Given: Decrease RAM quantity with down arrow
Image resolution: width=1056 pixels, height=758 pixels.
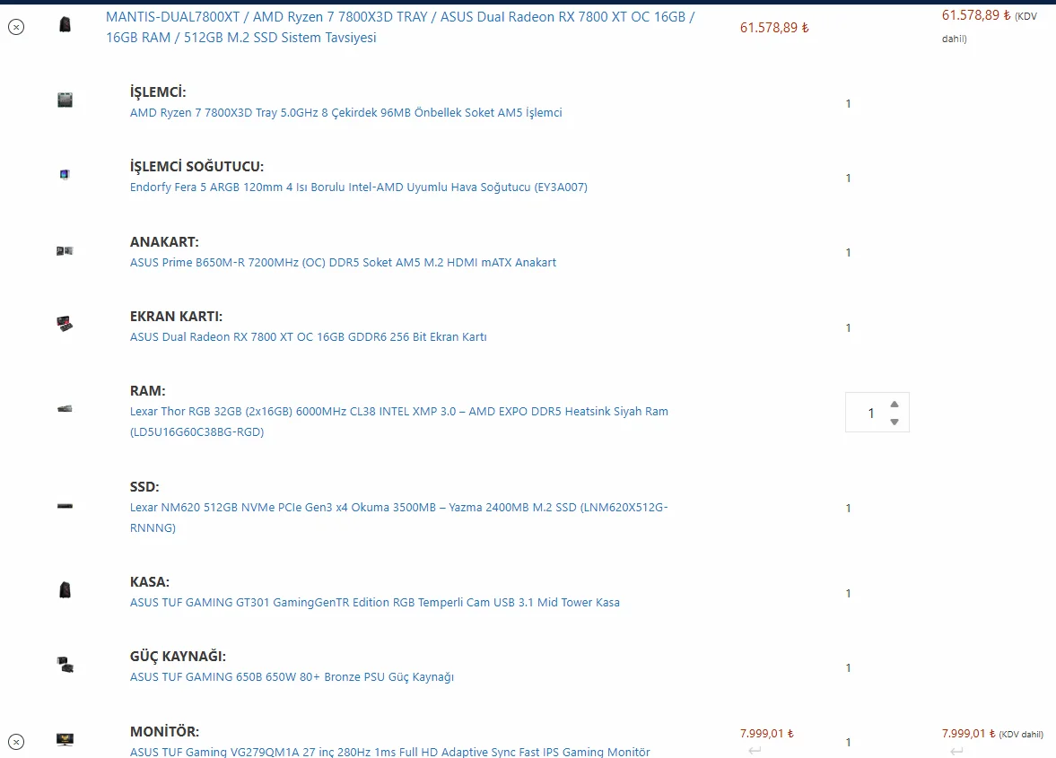Looking at the screenshot, I should point(895,423).
